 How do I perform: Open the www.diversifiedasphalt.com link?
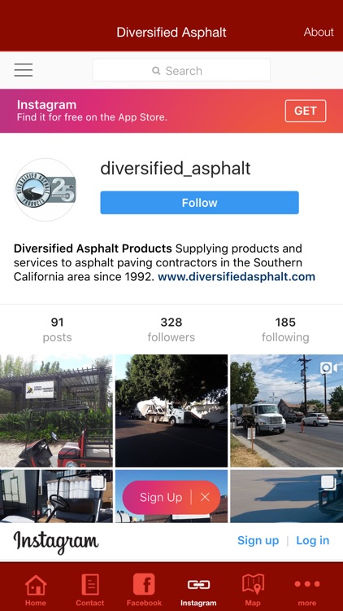click(237, 277)
